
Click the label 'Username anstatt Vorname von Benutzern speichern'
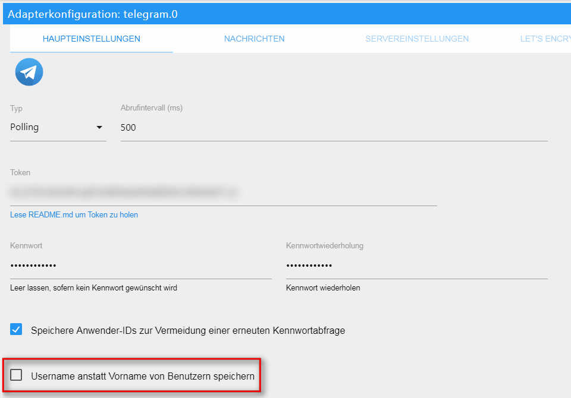tap(143, 376)
